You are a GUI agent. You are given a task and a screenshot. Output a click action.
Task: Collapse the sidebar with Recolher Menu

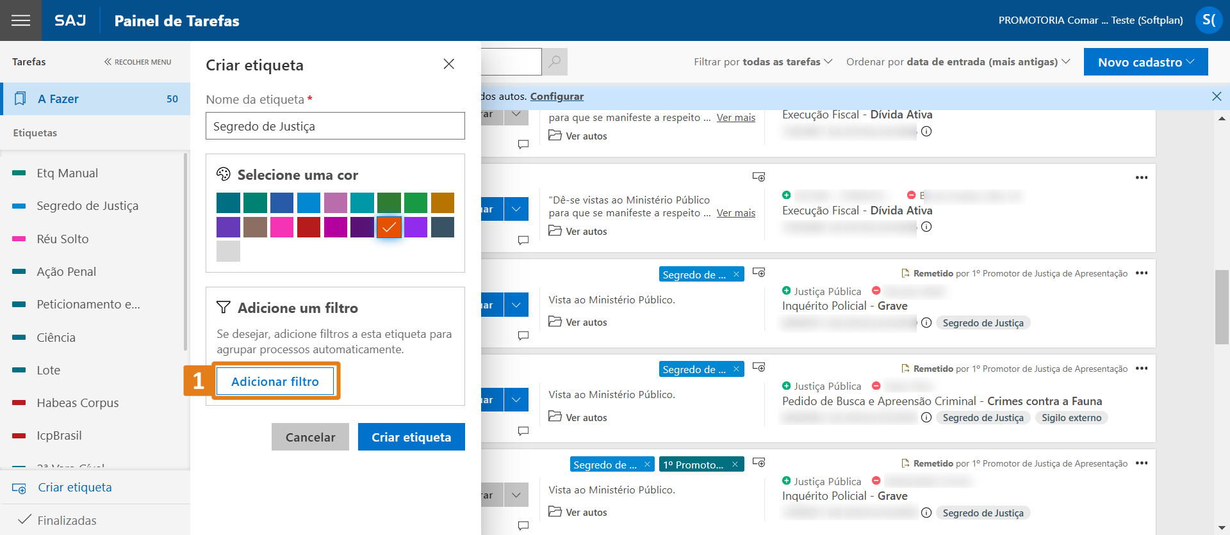(x=138, y=62)
